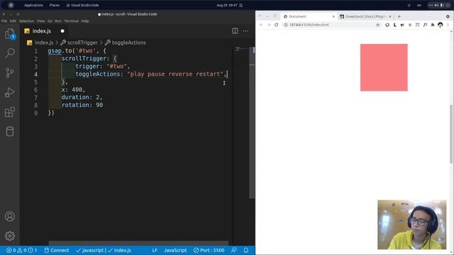The width and height of the screenshot is (454, 255).
Task: Open the Terminal menu in VS Code
Action: 71,21
